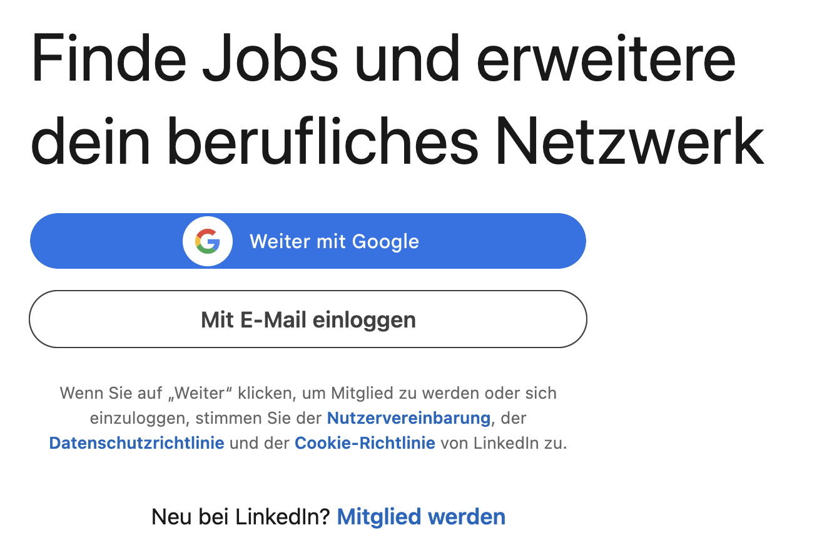Click the "Mit E-Mail einloggen" button
The width and height of the screenshot is (817, 550).
[x=308, y=319]
